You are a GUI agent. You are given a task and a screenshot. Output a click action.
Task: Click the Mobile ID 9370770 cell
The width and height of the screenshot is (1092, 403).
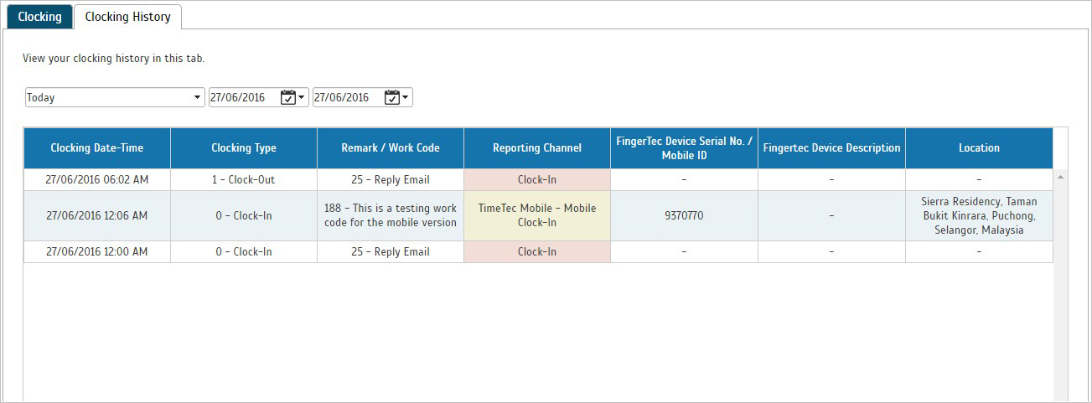684,215
